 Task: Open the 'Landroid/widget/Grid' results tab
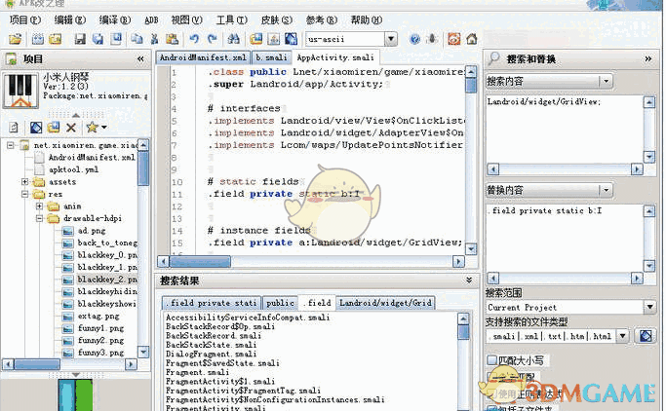coord(385,303)
